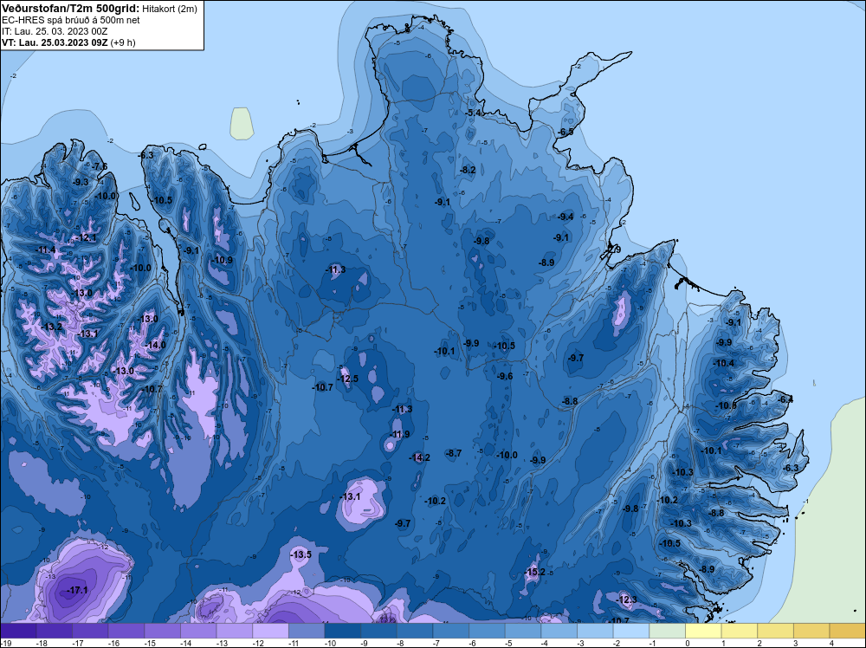Click the -17.1 temperature label

tap(78, 590)
